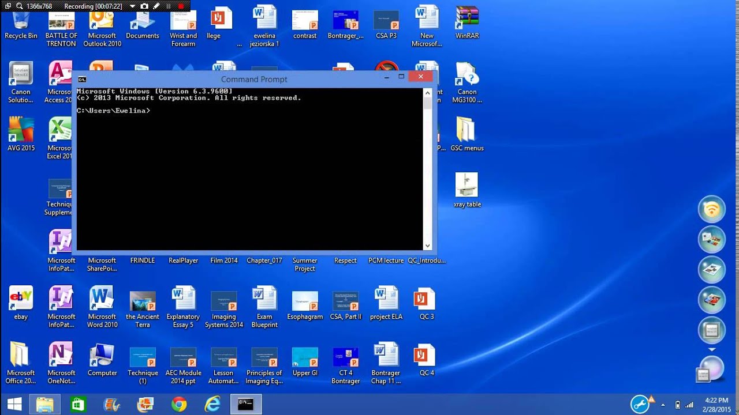Click the network signal tray icon
The height and width of the screenshot is (415, 739).
pyautogui.click(x=689, y=405)
